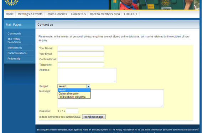203x133 pixels.
Task: Click LOG OUT in the navigation
Action: click(130, 14)
